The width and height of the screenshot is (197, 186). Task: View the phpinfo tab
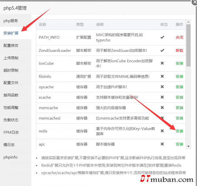click(x=11, y=157)
